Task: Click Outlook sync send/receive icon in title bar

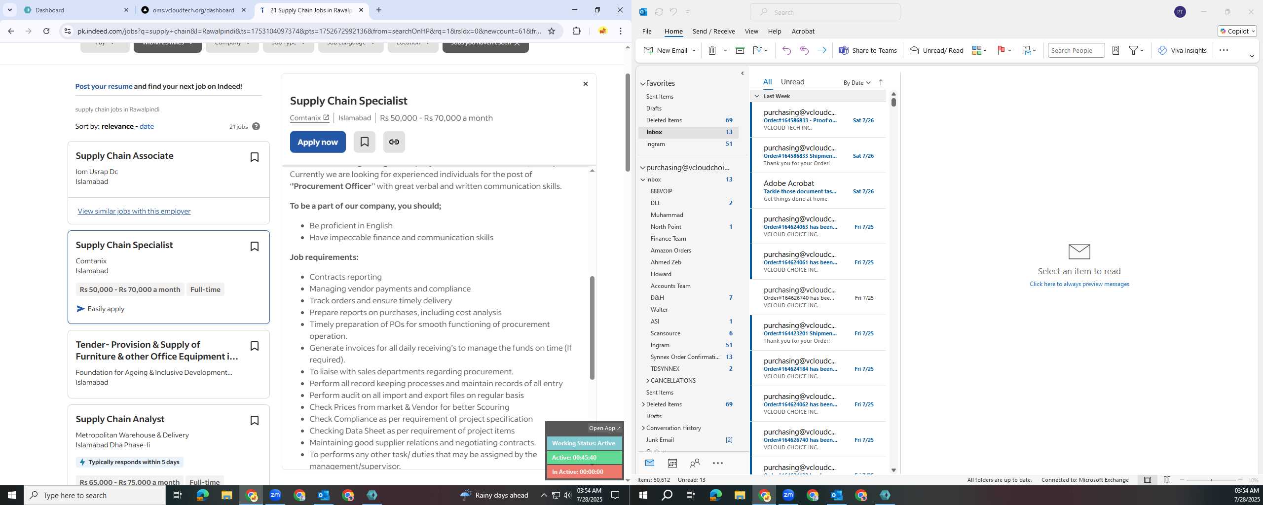Action: (659, 12)
